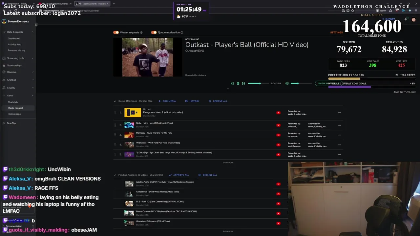The width and height of the screenshot is (420, 236).
Task: Mute the media player volume
Action: click(x=287, y=84)
